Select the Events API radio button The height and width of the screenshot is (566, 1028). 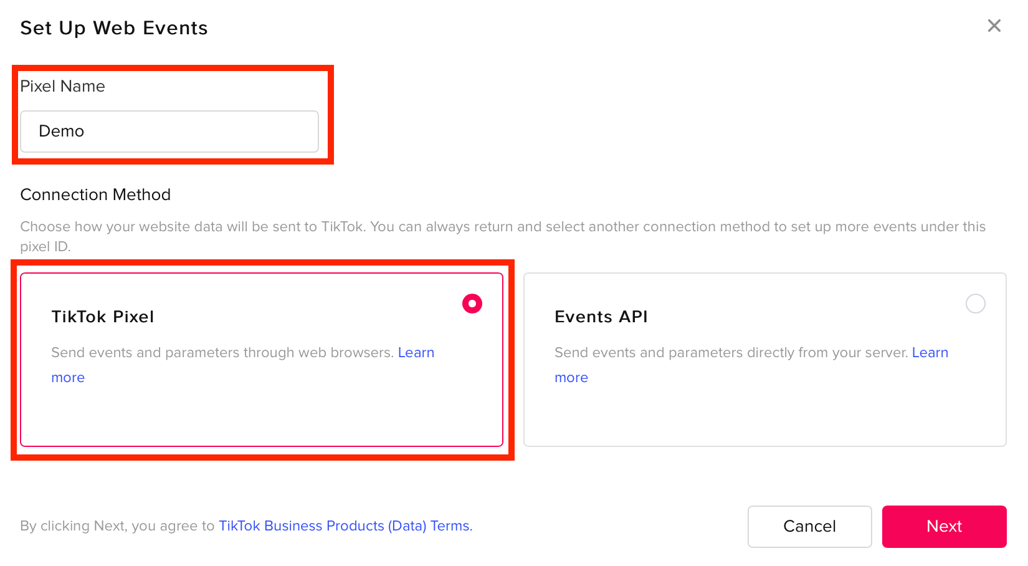975,304
